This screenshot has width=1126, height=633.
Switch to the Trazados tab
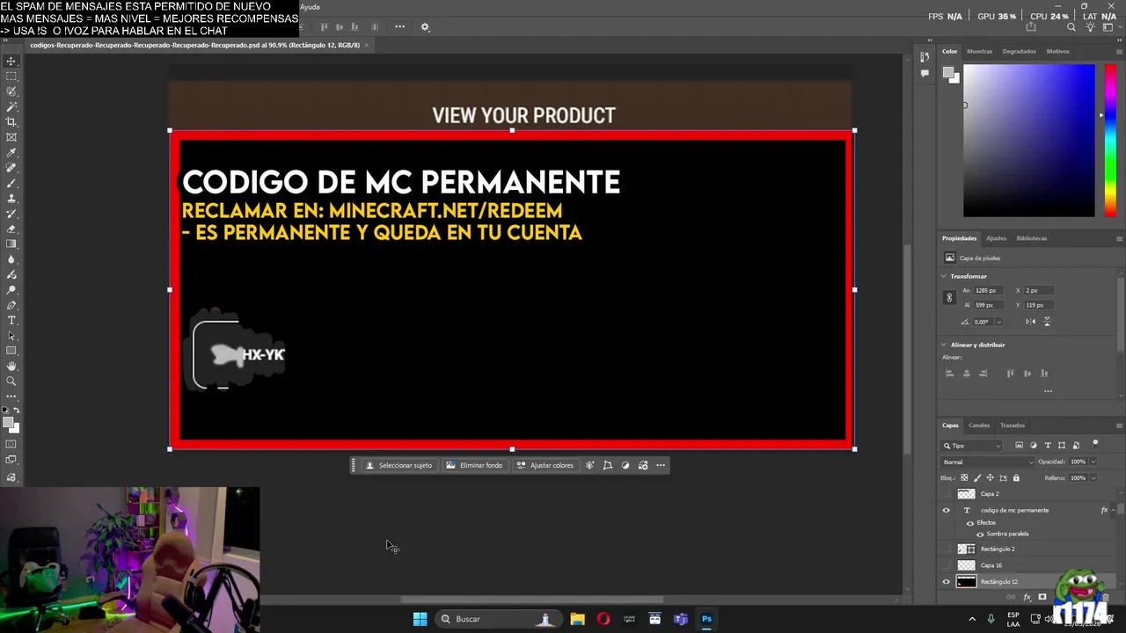(x=1012, y=426)
